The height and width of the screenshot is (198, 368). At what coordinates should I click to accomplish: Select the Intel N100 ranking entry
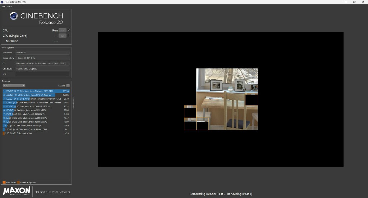[36, 133]
